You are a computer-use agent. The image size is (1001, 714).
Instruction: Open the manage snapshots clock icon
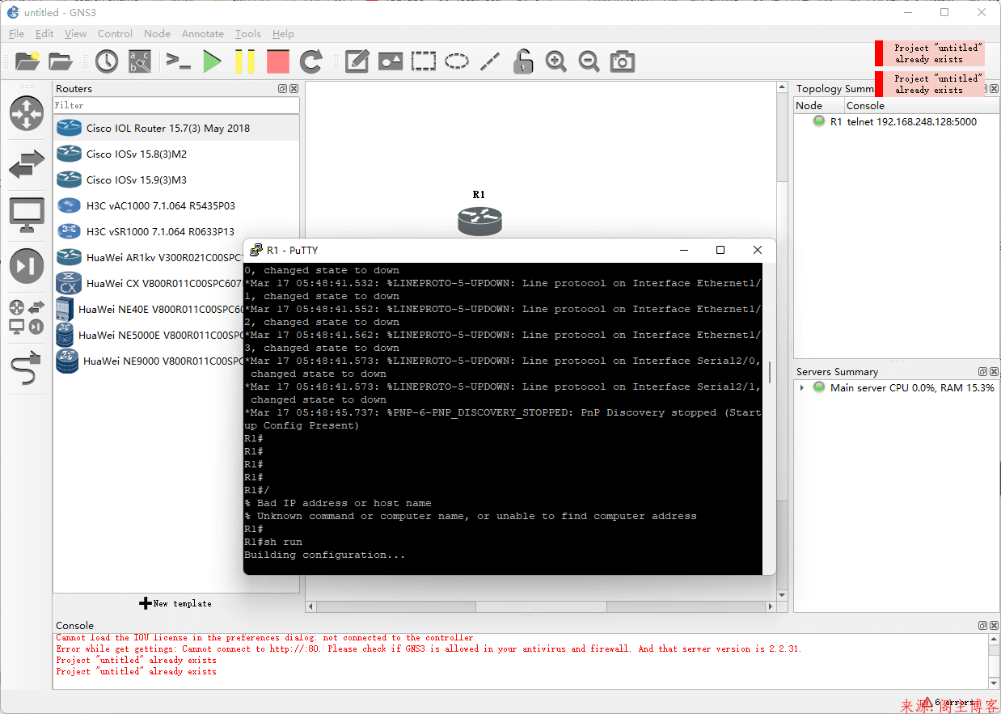(106, 61)
